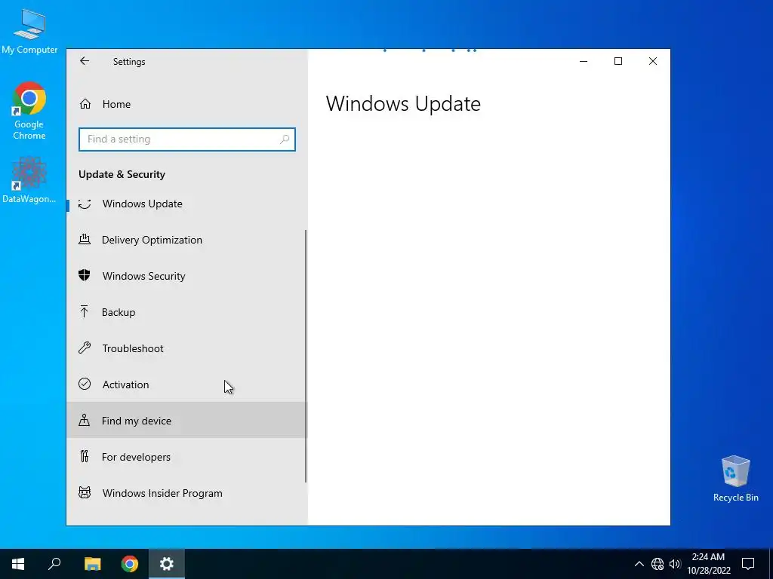This screenshot has width=773, height=579.
Task: Click the Delivery Optimization icon
Action: pyautogui.click(x=85, y=239)
